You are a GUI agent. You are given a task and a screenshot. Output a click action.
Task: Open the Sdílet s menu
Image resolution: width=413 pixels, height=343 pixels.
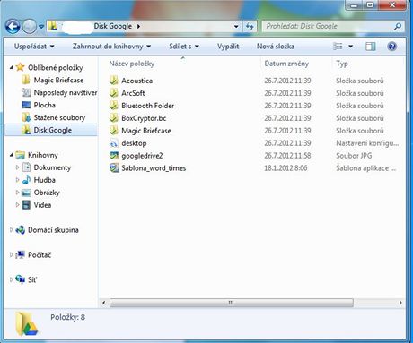tap(184, 47)
